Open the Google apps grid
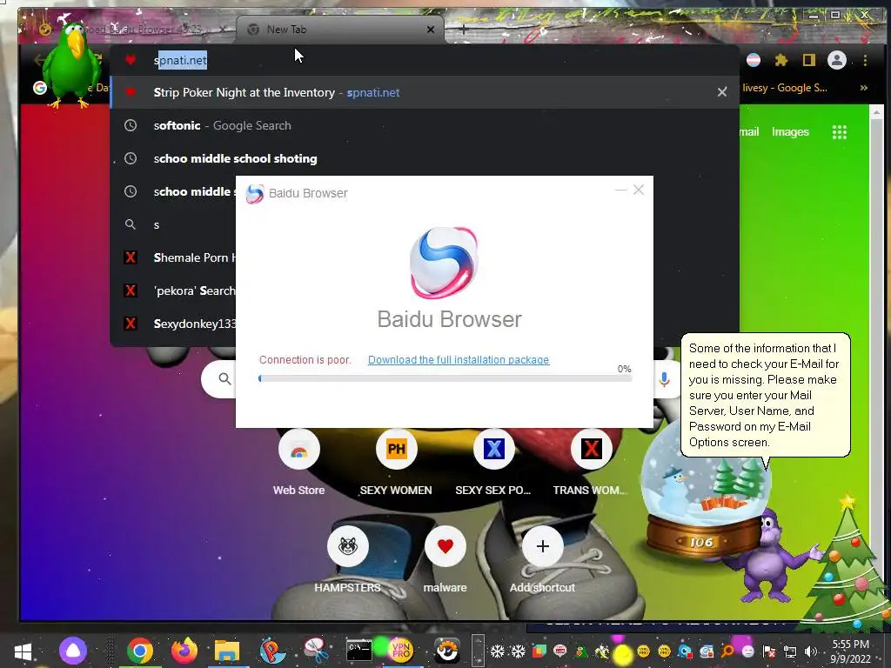Screen dimensions: 891x668 click(x=840, y=132)
